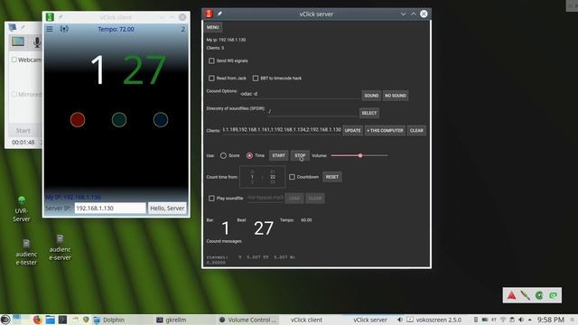Select the screen capture icon in vokoscreen window
The image size is (578, 325).
tap(18, 42)
